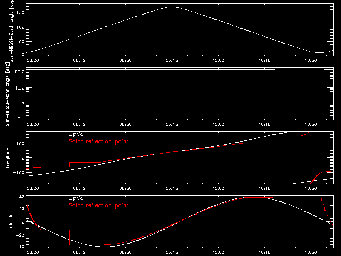Click 50 tick on Earth angle axis

(22, 41)
